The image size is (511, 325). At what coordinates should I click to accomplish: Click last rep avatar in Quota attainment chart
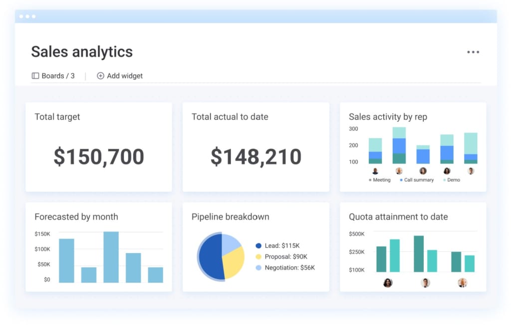pyautogui.click(x=463, y=283)
